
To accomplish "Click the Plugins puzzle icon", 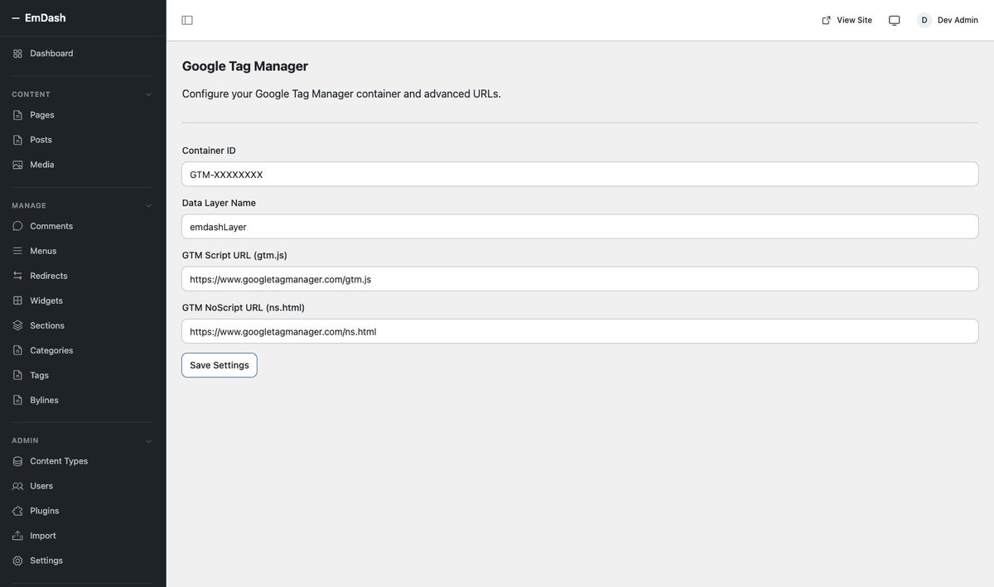I will coord(17,511).
